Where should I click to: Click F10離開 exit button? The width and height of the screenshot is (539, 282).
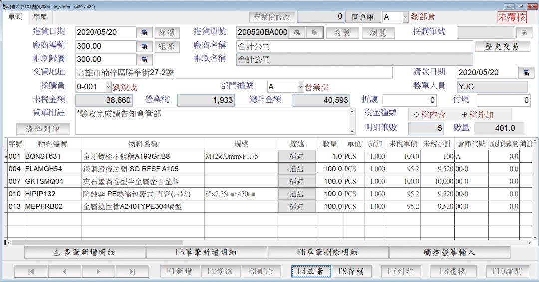point(507,271)
